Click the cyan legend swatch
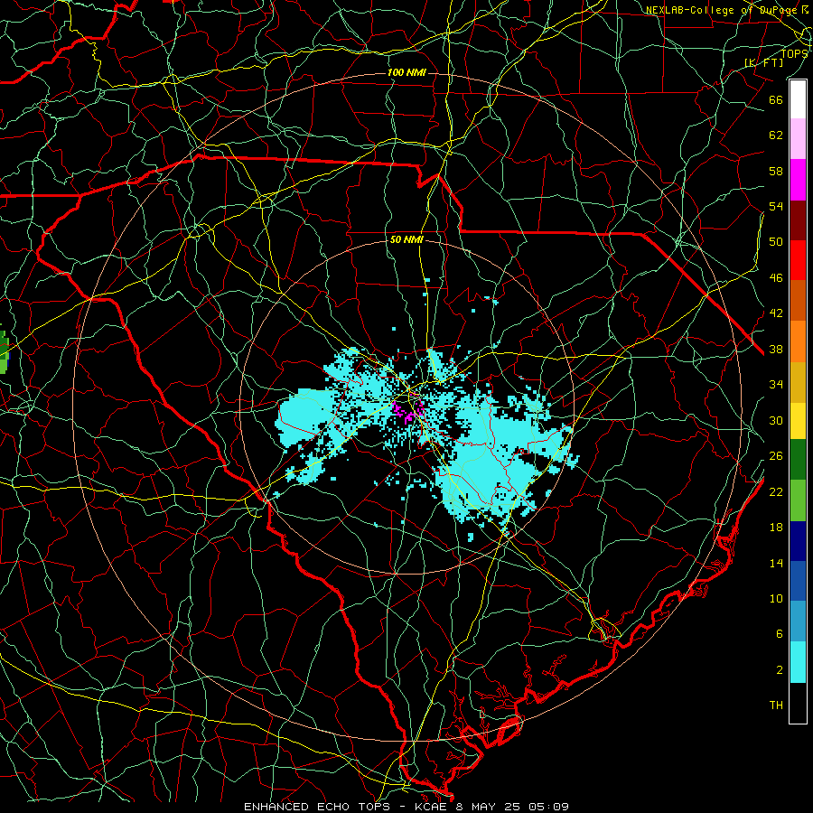813x813 pixels. (x=798, y=662)
